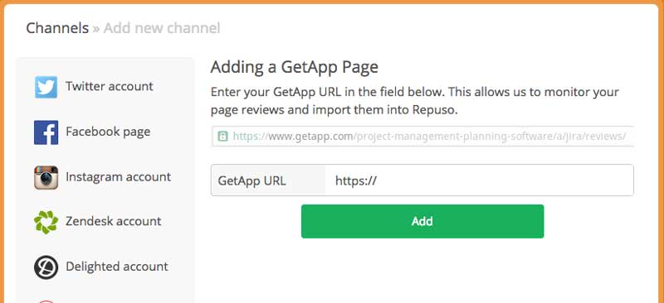Click the GetApp URL field label
The height and width of the screenshot is (303, 664).
252,180
